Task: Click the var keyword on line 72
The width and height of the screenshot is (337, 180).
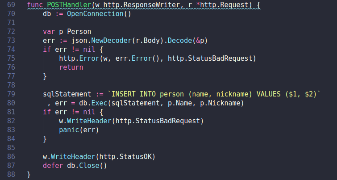Action: pyautogui.click(x=49, y=32)
